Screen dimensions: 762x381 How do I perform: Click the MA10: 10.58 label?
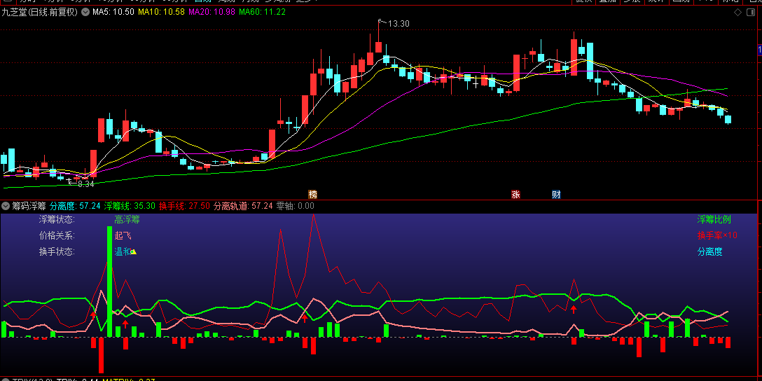coord(162,12)
